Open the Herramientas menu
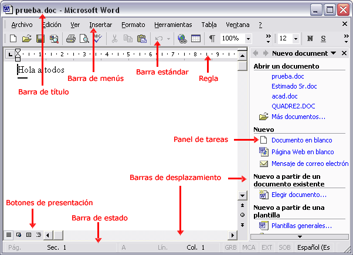 [x=173, y=25]
